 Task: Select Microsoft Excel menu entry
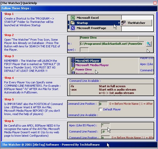point(96,18)
